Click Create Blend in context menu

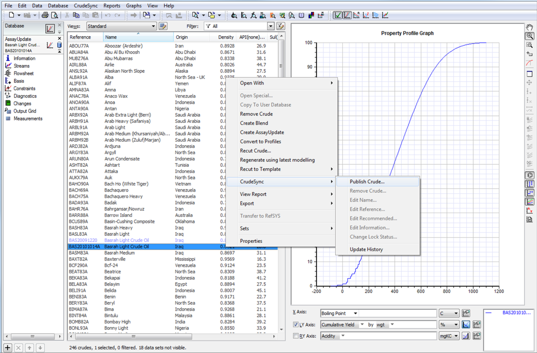(x=254, y=123)
